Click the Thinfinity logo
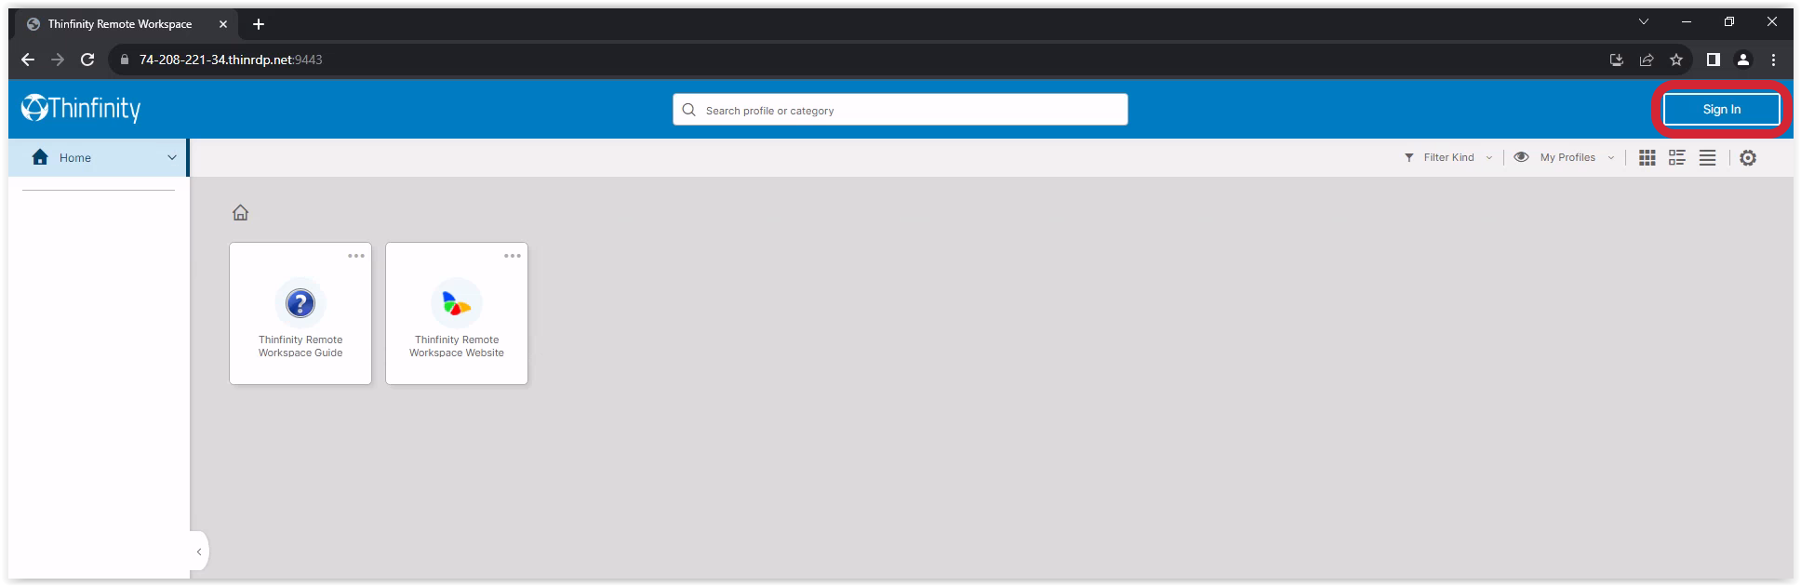Screen dimensions: 1801x586 (x=81, y=109)
